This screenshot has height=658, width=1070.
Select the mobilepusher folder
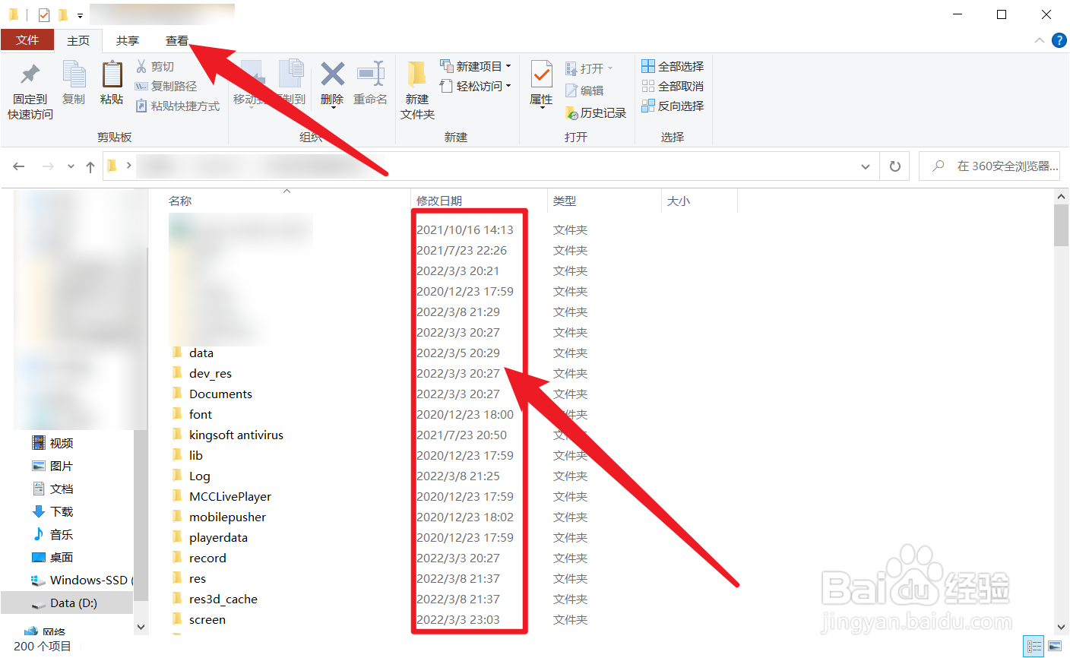pyautogui.click(x=228, y=517)
